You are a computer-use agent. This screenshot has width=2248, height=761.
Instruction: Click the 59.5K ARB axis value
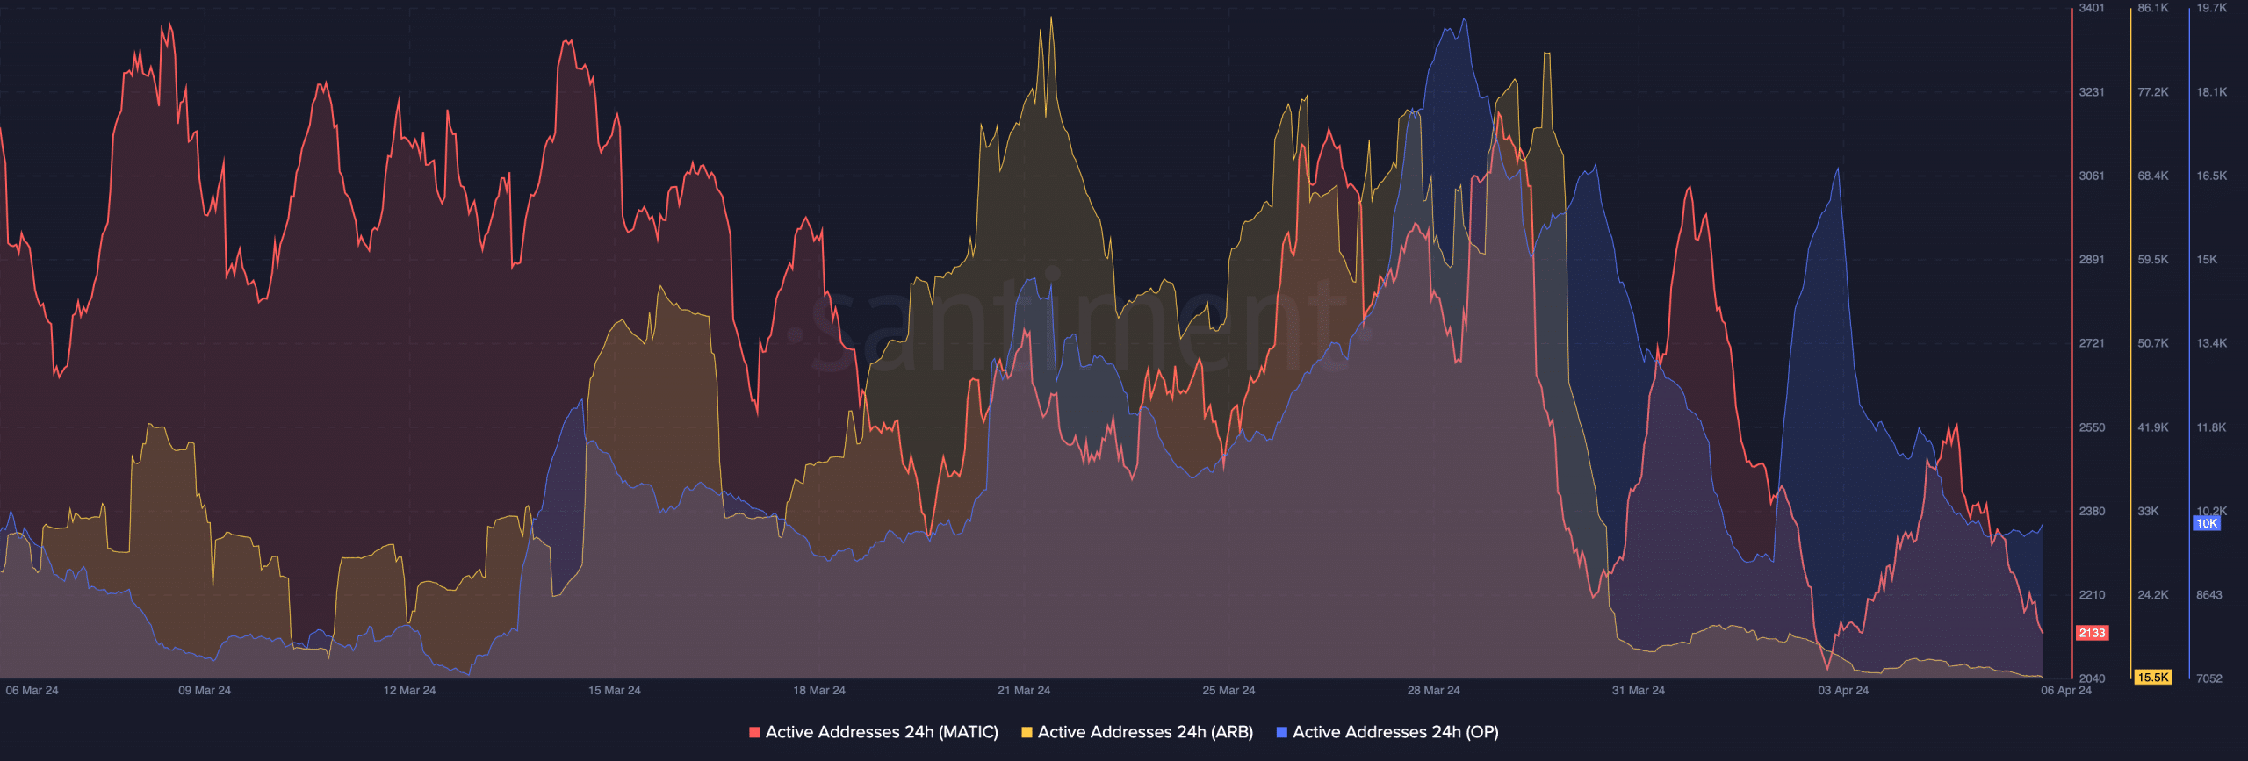coord(2153,260)
